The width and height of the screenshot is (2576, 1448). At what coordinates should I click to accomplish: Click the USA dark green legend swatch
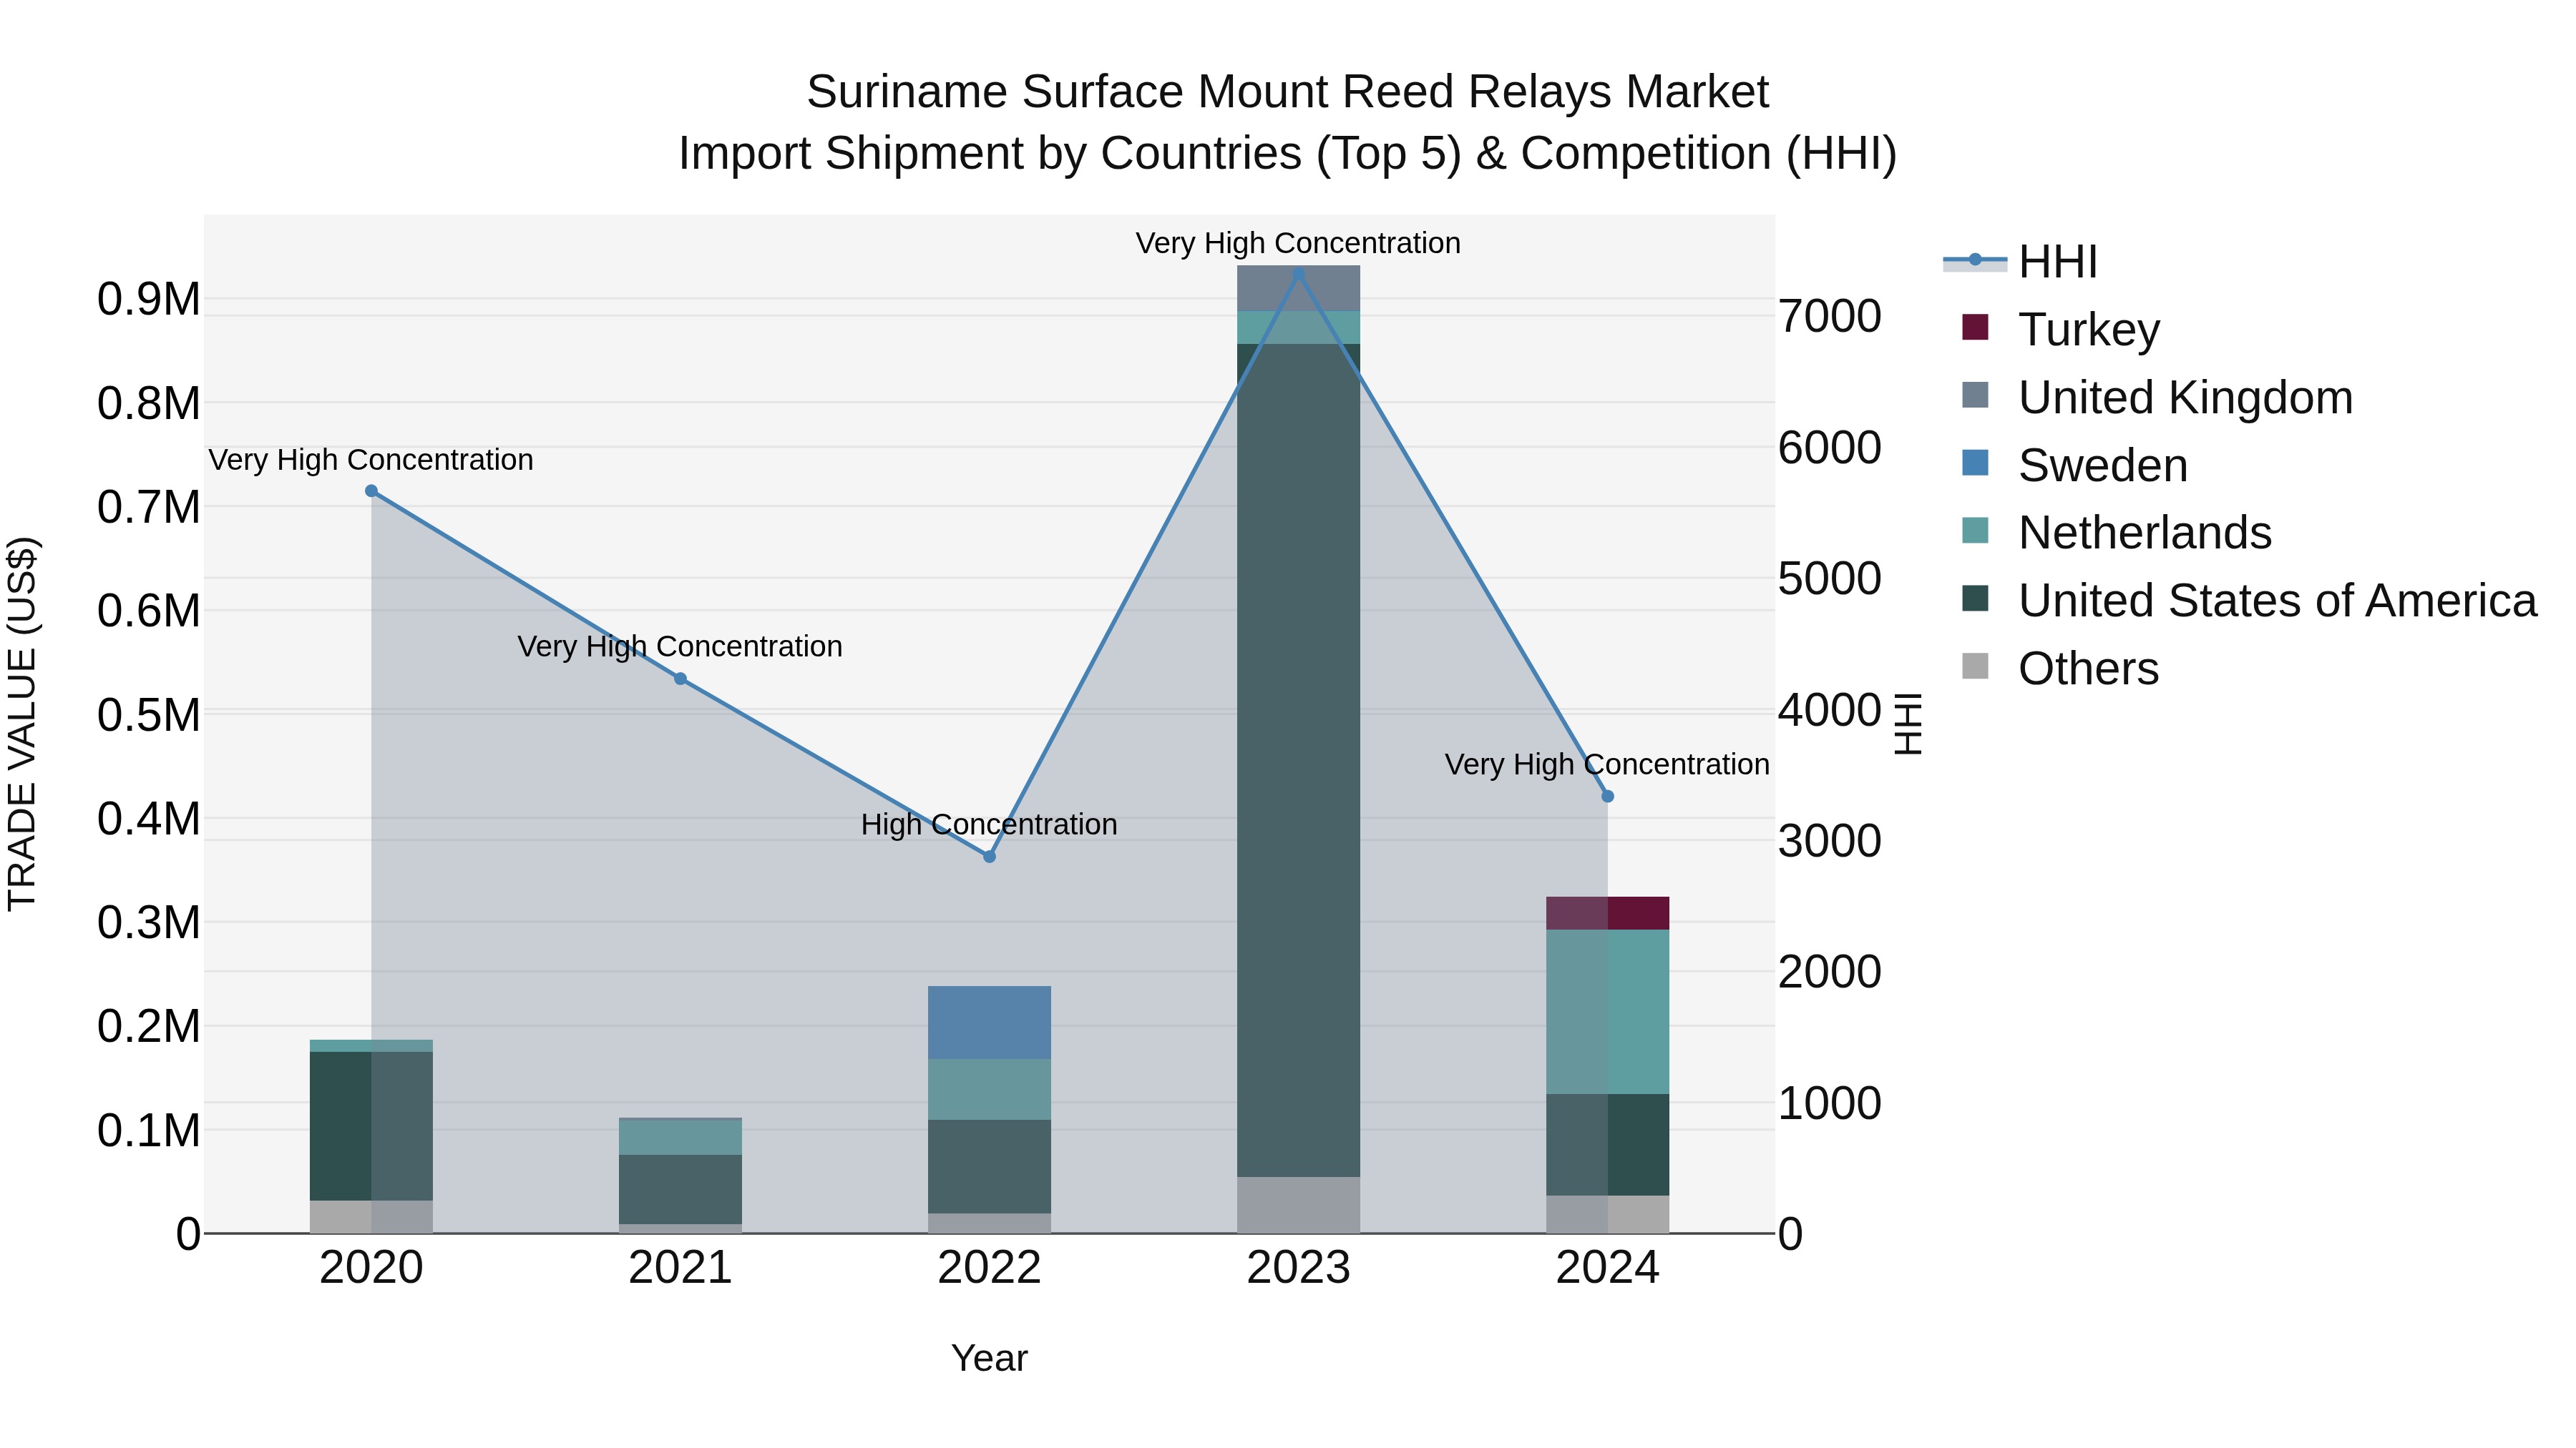[1975, 599]
